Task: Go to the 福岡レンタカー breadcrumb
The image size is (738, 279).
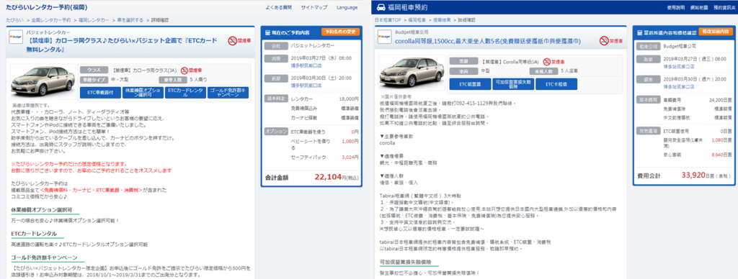Action: point(94,20)
